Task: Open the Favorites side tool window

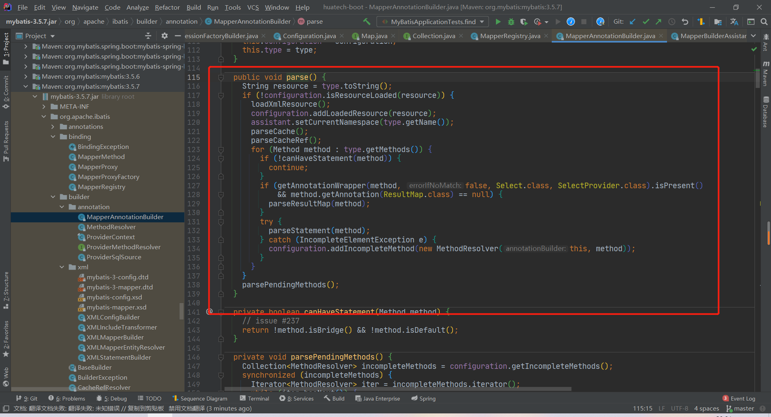Action: tap(6, 339)
